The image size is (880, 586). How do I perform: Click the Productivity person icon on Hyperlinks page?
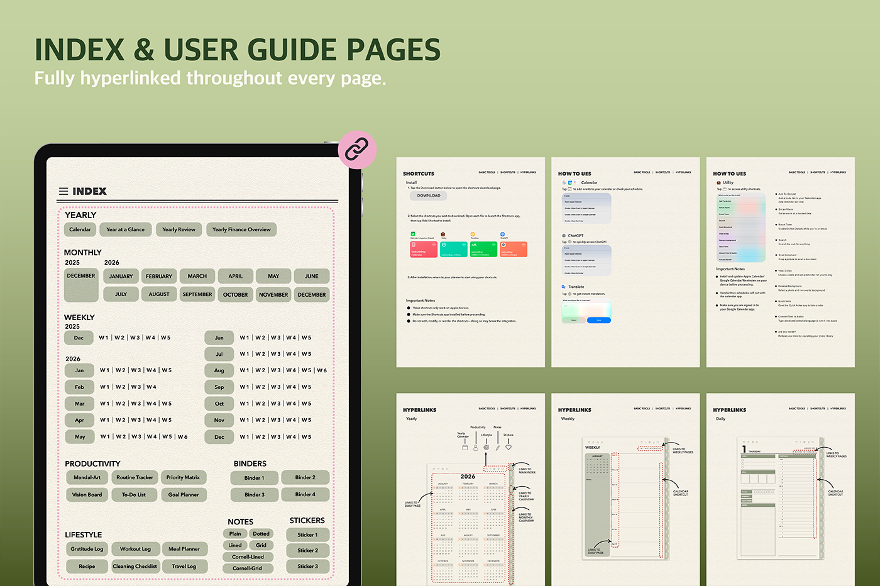pos(476,447)
